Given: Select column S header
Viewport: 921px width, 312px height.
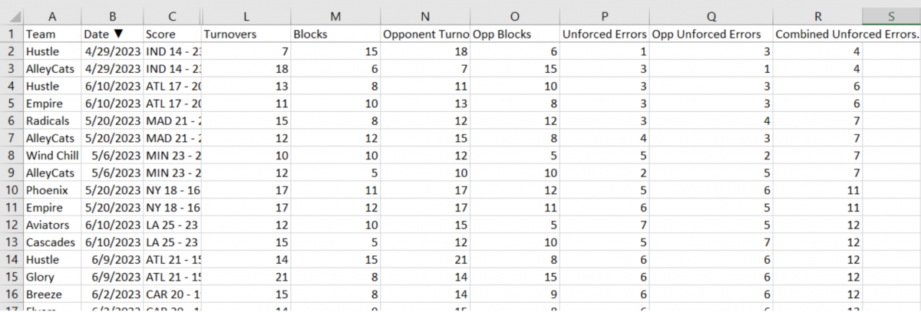Looking at the screenshot, I should coord(891,15).
